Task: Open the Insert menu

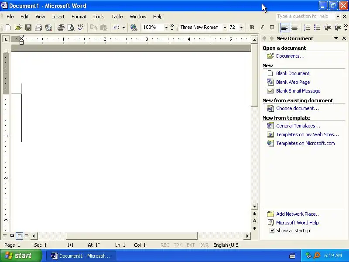Action: 58,17
